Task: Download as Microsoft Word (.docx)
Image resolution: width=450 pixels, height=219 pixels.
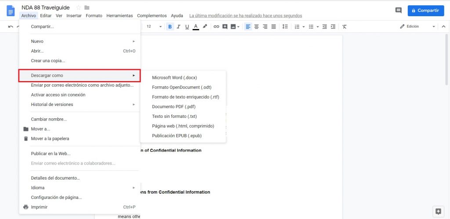Action: point(183,78)
